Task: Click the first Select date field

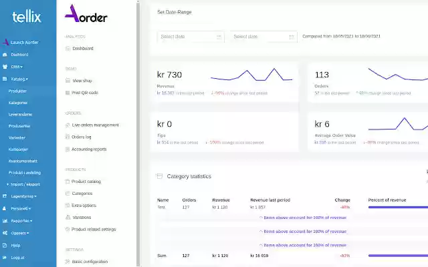Action: (x=191, y=37)
